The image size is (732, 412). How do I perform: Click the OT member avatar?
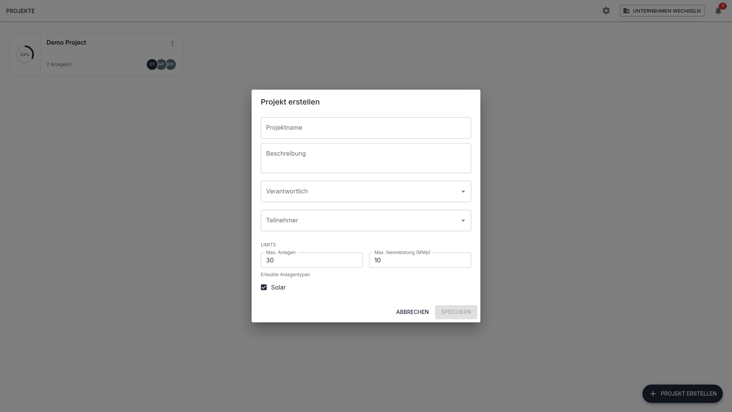[x=152, y=64]
